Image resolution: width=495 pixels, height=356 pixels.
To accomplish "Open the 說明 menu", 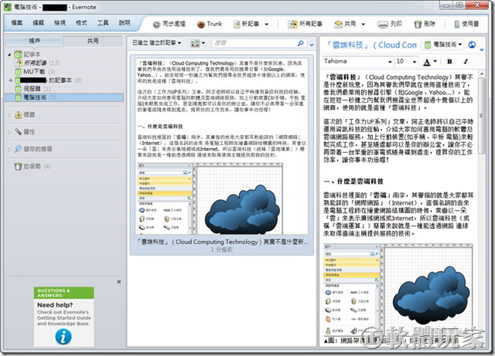I will pos(125,23).
